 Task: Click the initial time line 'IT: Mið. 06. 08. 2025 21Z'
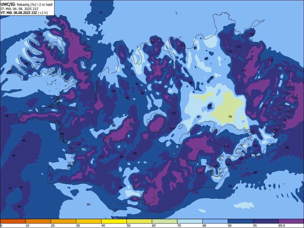click(19, 9)
